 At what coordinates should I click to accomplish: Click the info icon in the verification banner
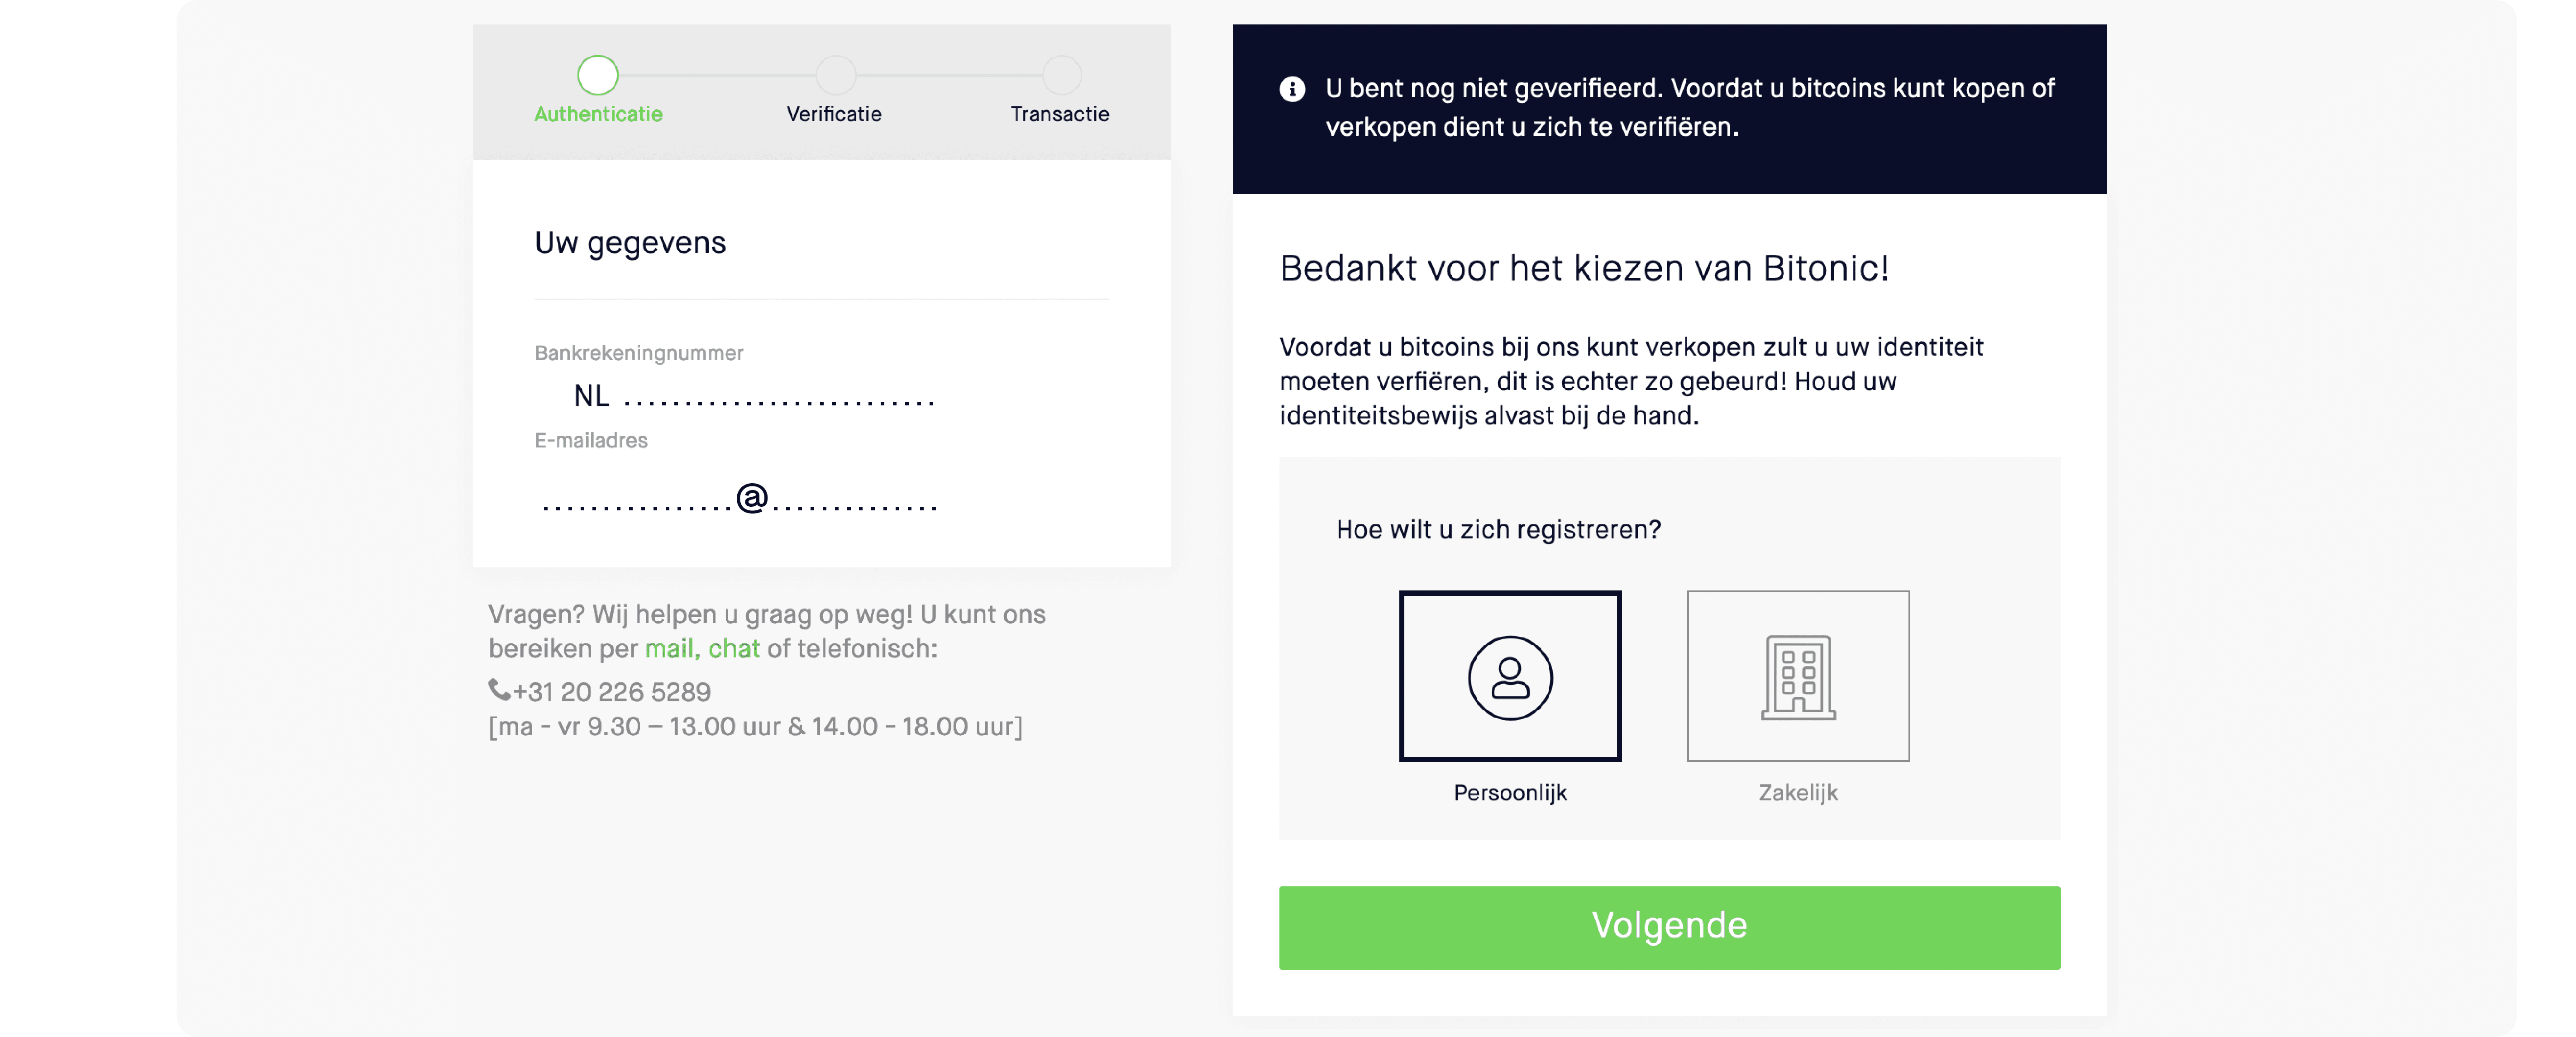pos(1292,89)
